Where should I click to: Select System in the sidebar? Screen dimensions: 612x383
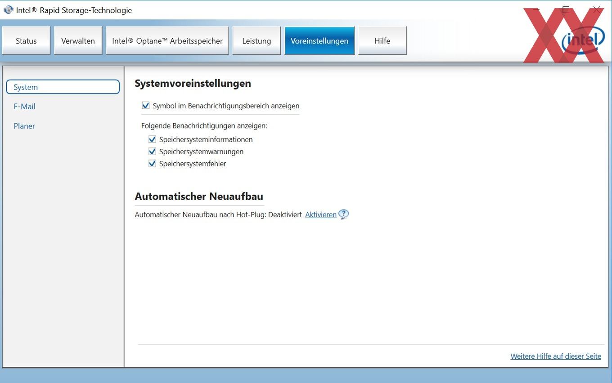click(63, 87)
